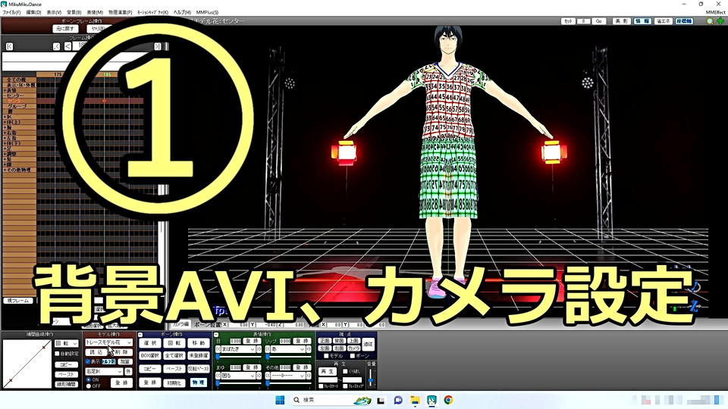
Task: Open File Explorer from the taskbar
Action: pyautogui.click(x=415, y=400)
